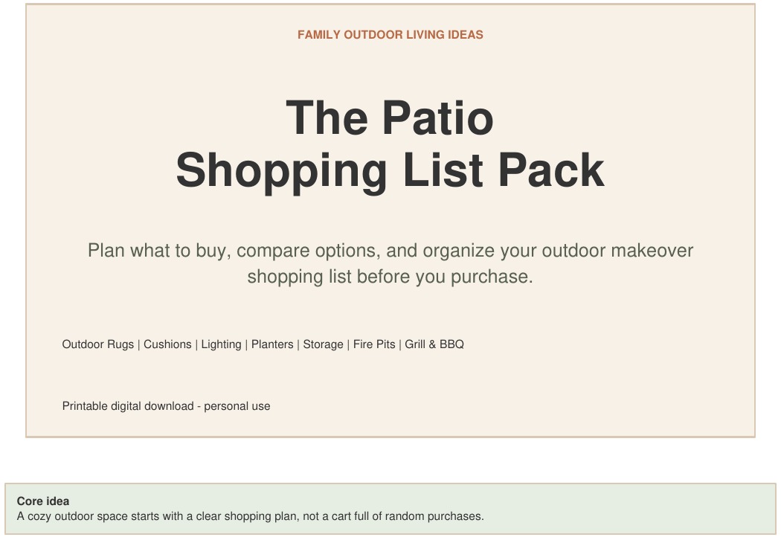
Task: Select Fire Pits in the category list
Action: [374, 344]
